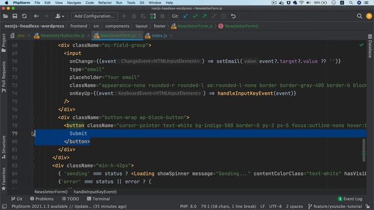Collapse the fold marker on line 83

(32, 166)
